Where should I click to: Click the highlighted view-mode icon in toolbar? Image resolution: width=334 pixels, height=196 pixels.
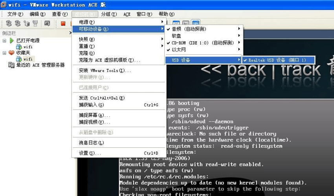click(196, 23)
